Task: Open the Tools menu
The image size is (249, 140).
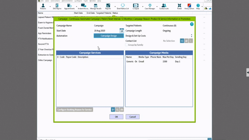Action: tap(86, 1)
